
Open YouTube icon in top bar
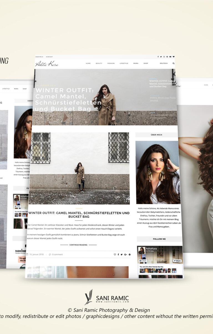point(170,57)
